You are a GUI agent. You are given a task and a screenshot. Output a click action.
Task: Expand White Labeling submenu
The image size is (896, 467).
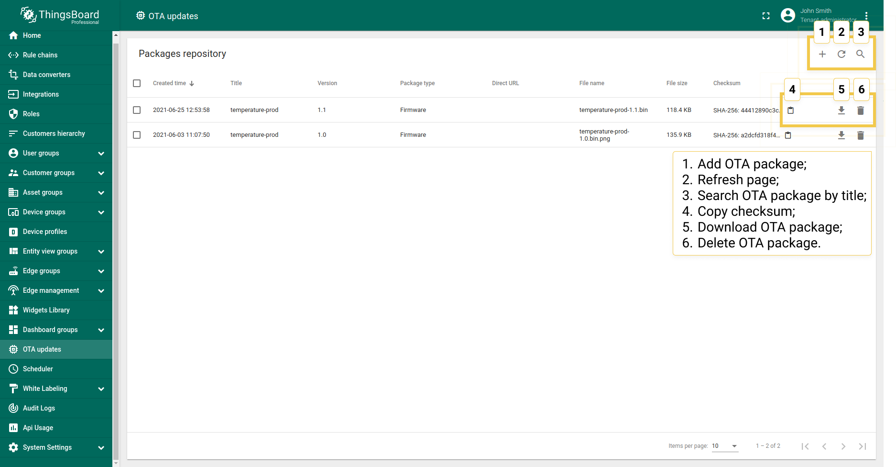pos(101,389)
